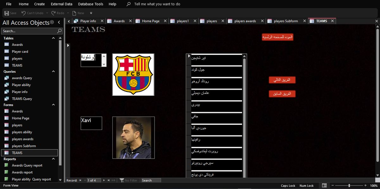
Task: Click the new blank record navigator button
Action: click(x=113, y=180)
